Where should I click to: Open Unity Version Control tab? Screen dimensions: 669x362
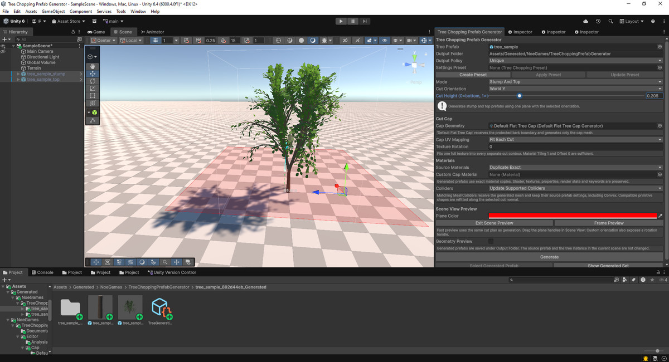point(171,272)
